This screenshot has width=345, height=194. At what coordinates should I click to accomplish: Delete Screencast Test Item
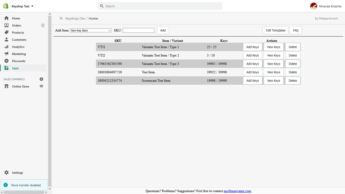coord(293,81)
